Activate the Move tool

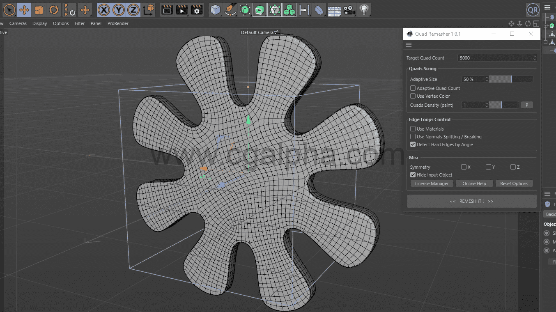coord(24,9)
